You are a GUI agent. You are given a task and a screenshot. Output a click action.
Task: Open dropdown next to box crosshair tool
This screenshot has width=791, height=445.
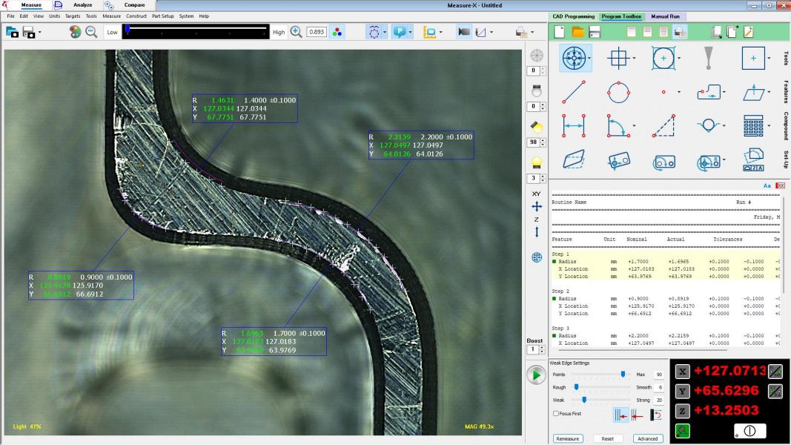click(634, 59)
